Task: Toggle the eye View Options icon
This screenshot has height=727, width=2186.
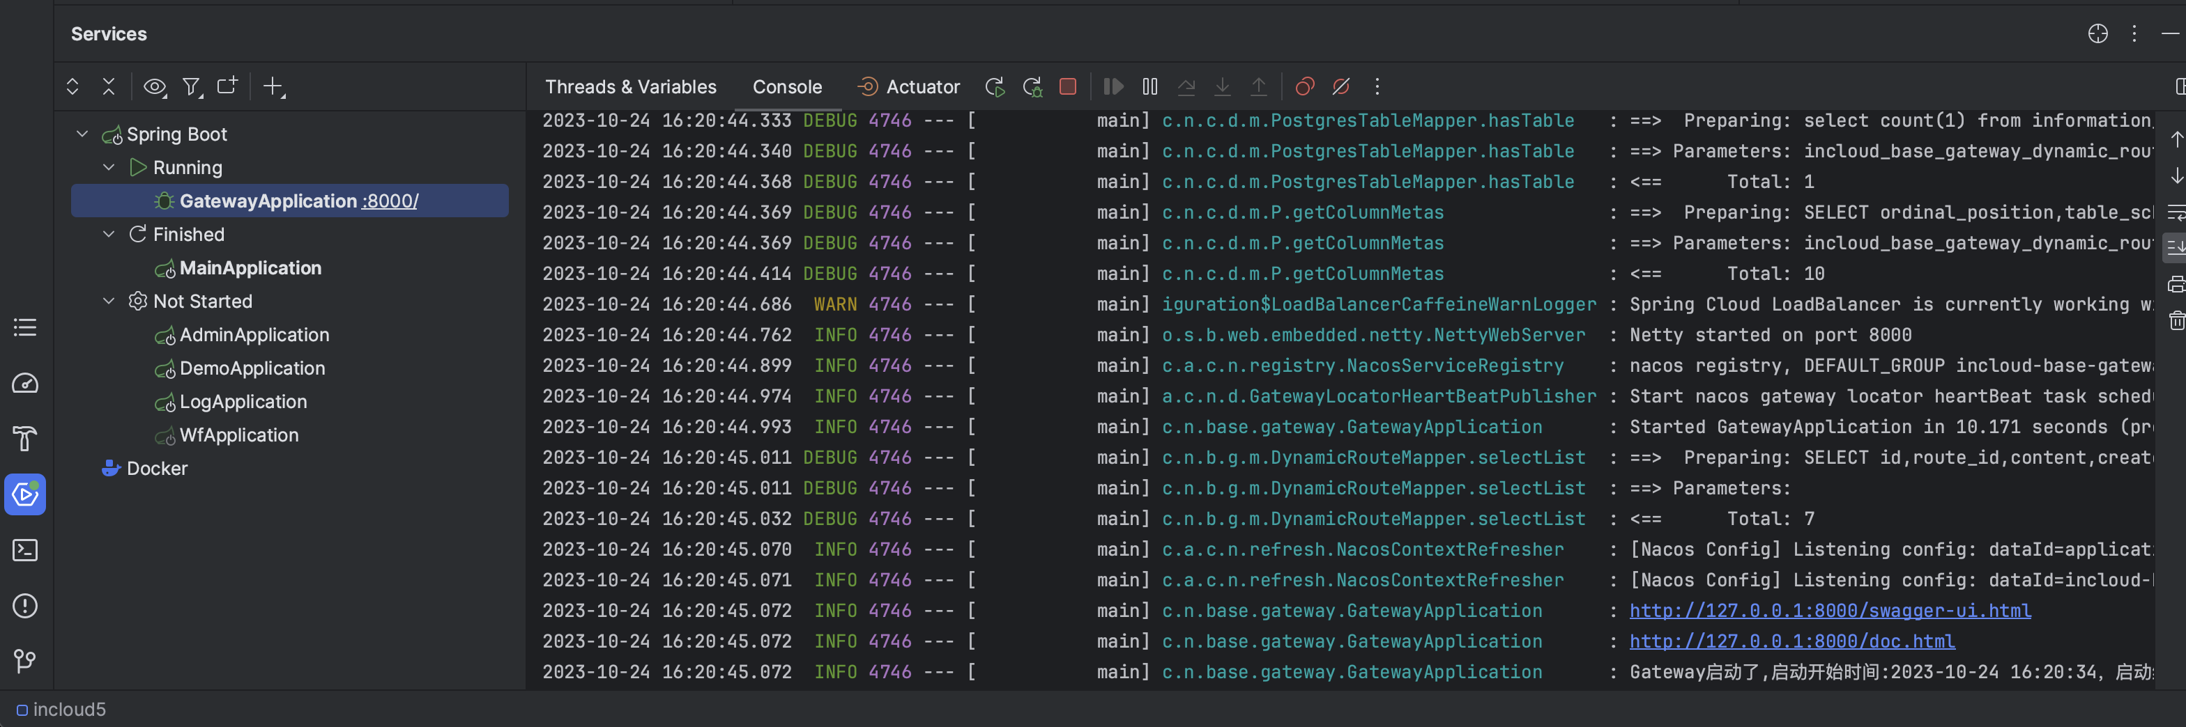Action: (x=155, y=86)
